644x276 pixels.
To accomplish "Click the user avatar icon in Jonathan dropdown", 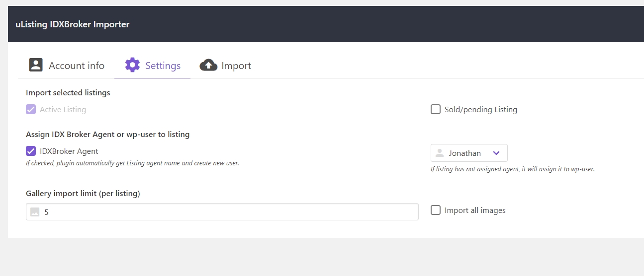I will click(440, 153).
